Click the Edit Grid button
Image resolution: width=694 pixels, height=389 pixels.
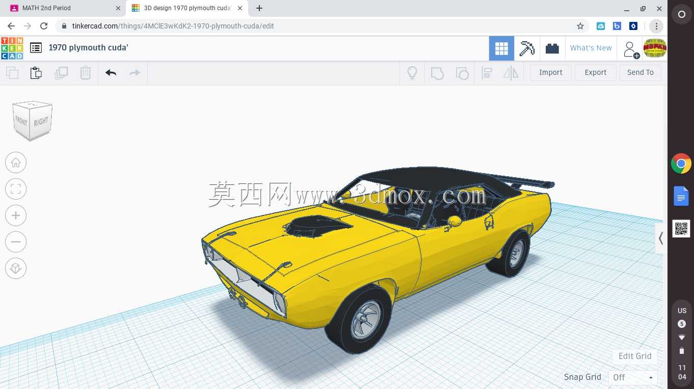click(635, 356)
